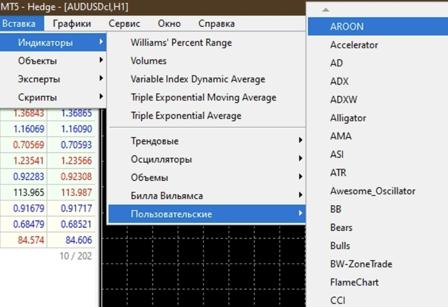Choose the BB custom indicator
This screenshot has width=448, height=307.
(378, 209)
